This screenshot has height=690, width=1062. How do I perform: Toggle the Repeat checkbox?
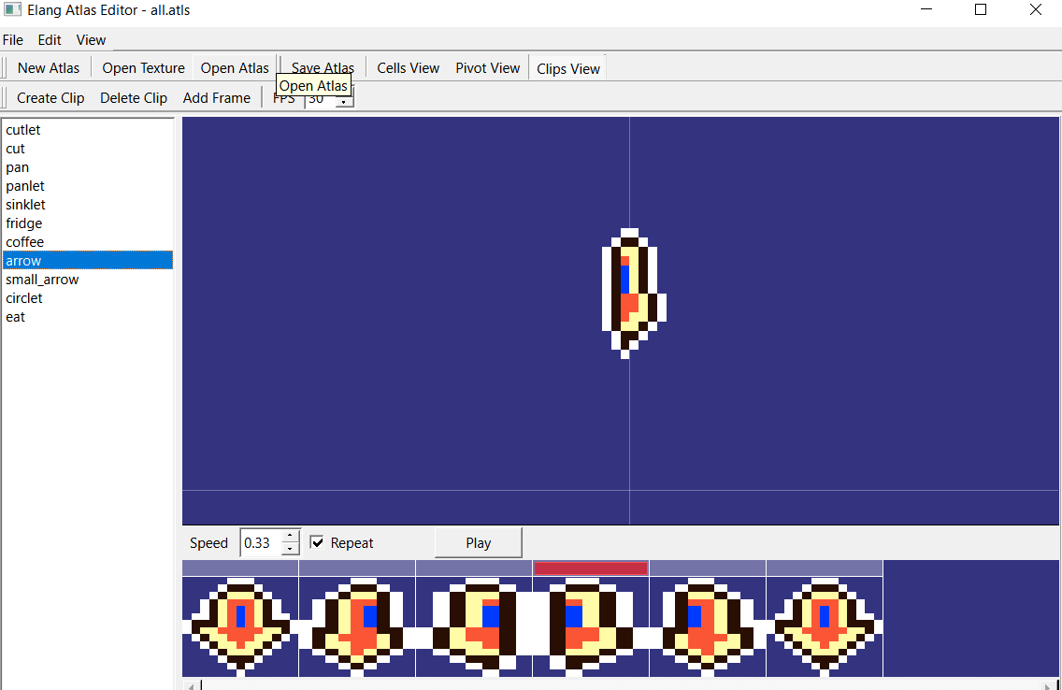[316, 542]
